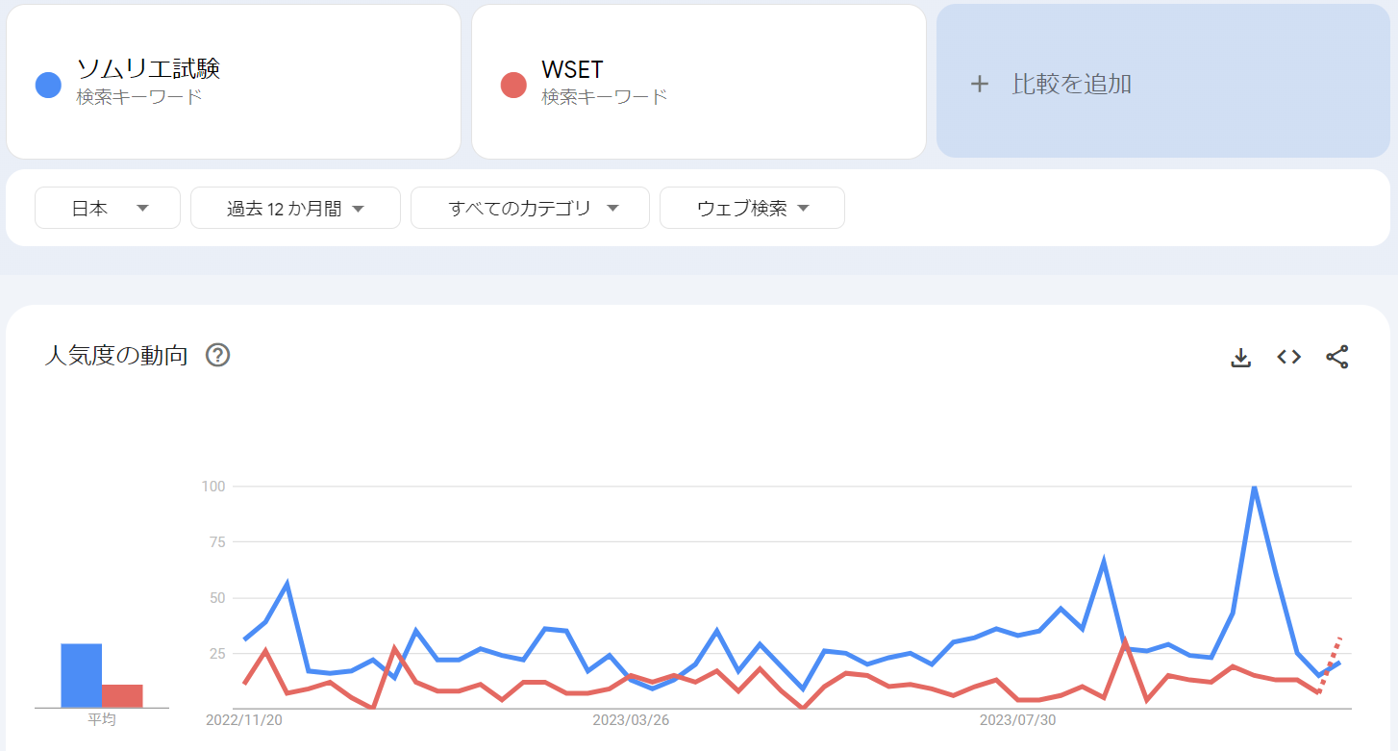Open the ウェブ検索 search type dropdown
1398x751 pixels.
pos(752,208)
